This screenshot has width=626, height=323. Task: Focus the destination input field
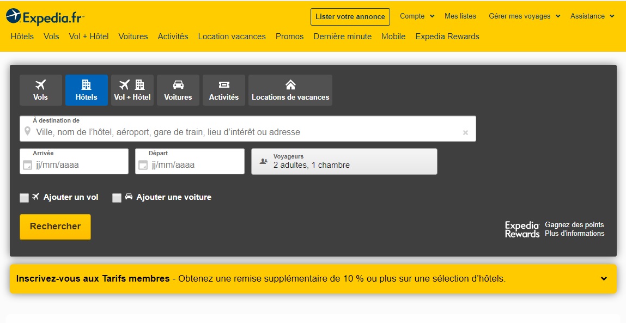coord(248,129)
